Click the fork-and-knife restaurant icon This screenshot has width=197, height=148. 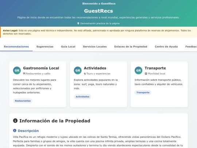(24, 73)
